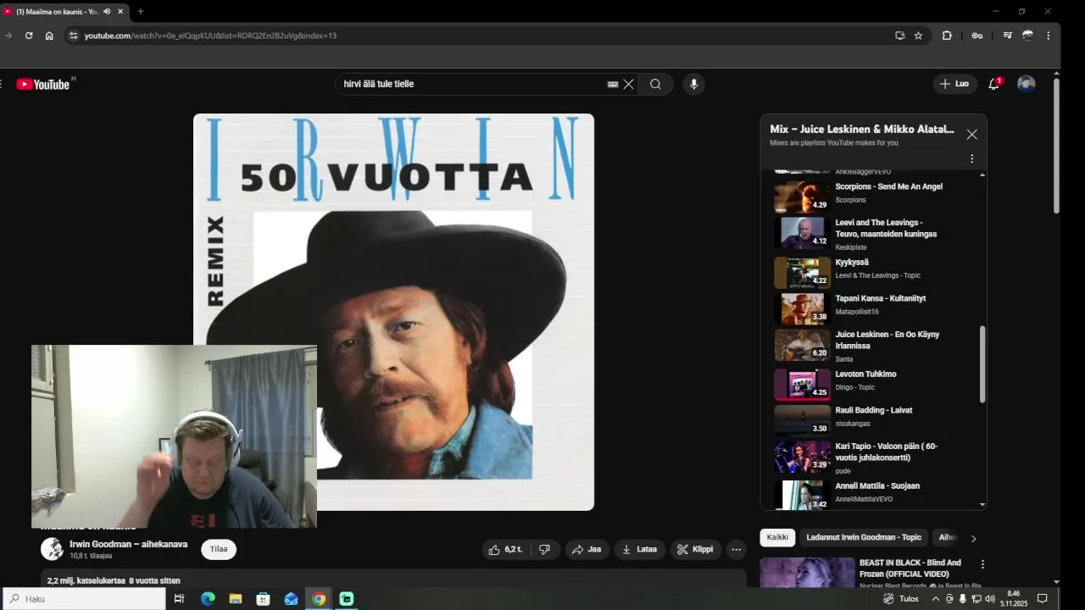The image size is (1085, 610).
Task: Show hidden system tray icons
Action: [935, 598]
